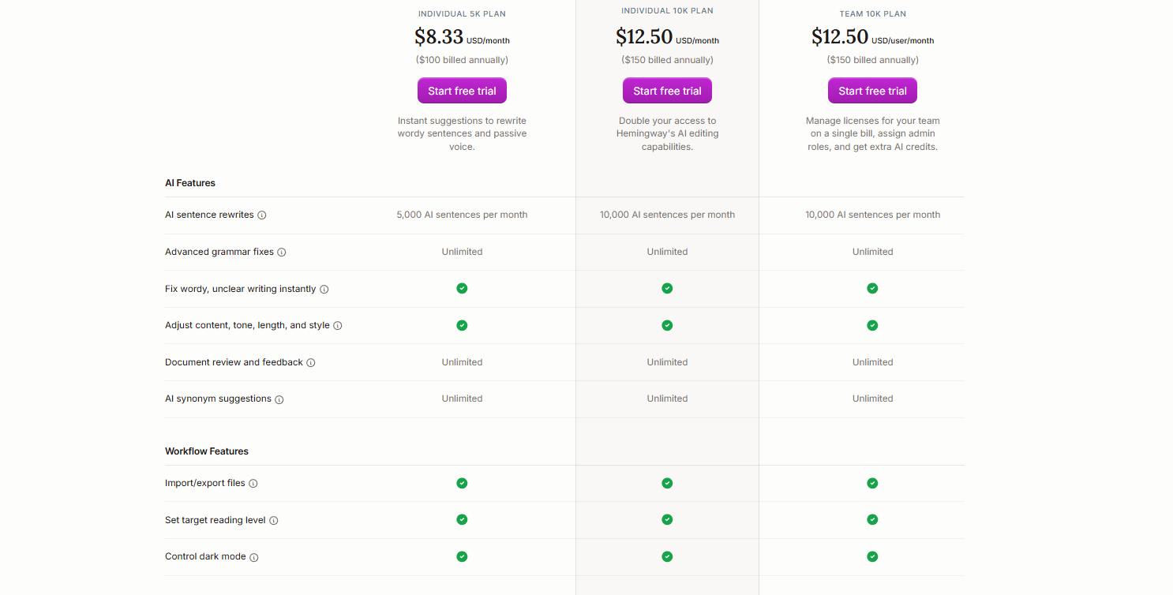Click Individual 10K check for Fix wordy writing
Screen dimensions: 1173x595
click(667, 288)
